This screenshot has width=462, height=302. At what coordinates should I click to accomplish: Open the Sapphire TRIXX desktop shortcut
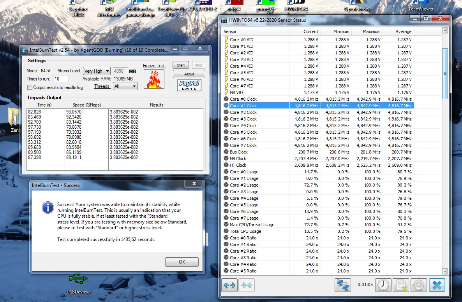tap(78, 8)
